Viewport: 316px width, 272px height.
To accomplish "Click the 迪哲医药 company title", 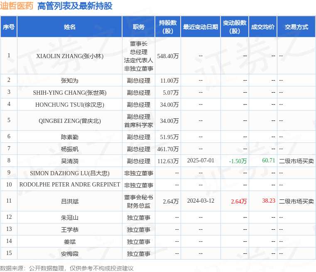I will pos(17,6).
